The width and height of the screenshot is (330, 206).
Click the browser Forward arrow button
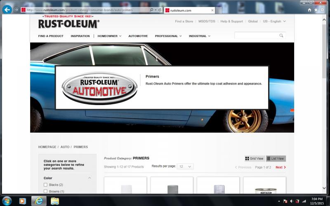click(x=16, y=9)
